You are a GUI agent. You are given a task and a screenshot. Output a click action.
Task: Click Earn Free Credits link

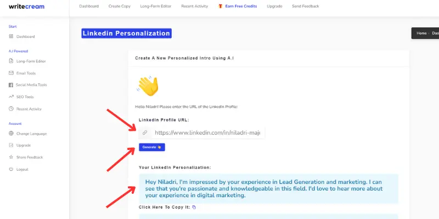pos(241,6)
